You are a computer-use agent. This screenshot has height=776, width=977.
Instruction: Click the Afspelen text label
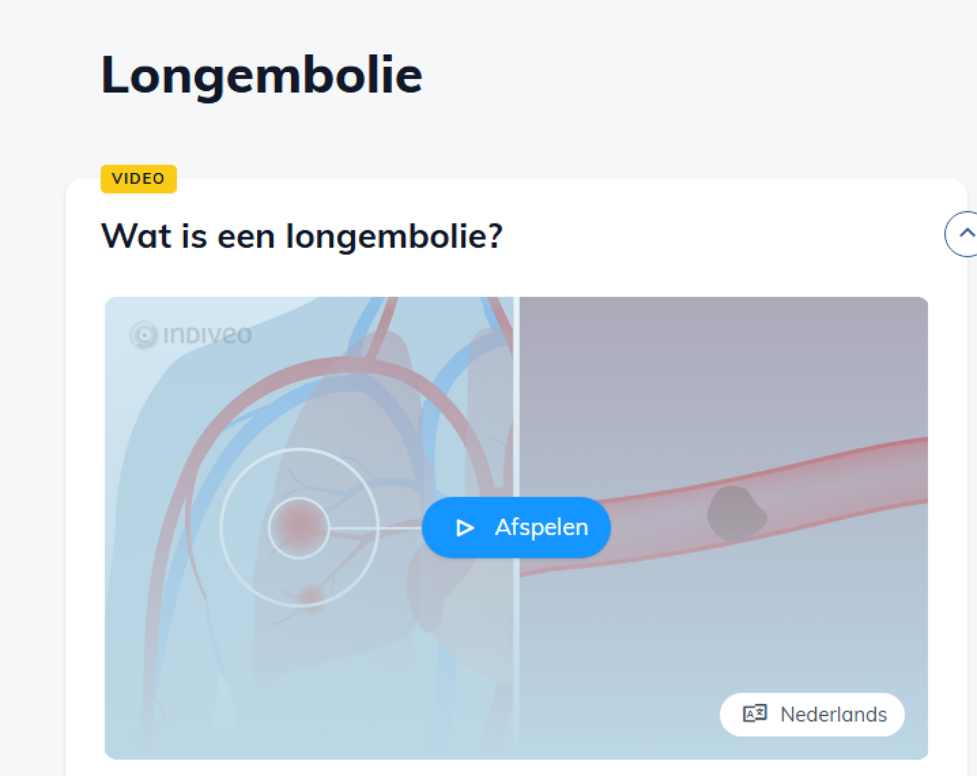tap(542, 527)
